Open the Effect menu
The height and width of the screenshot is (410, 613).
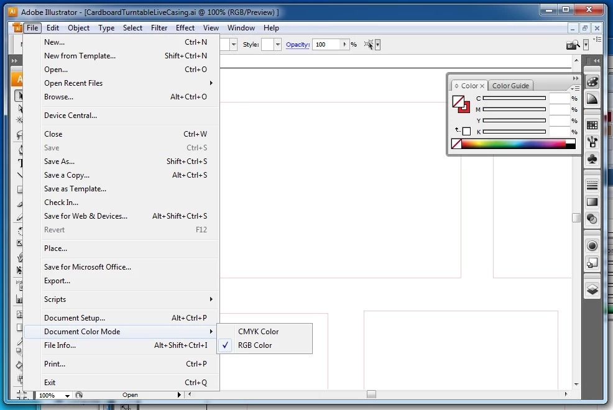[185, 28]
